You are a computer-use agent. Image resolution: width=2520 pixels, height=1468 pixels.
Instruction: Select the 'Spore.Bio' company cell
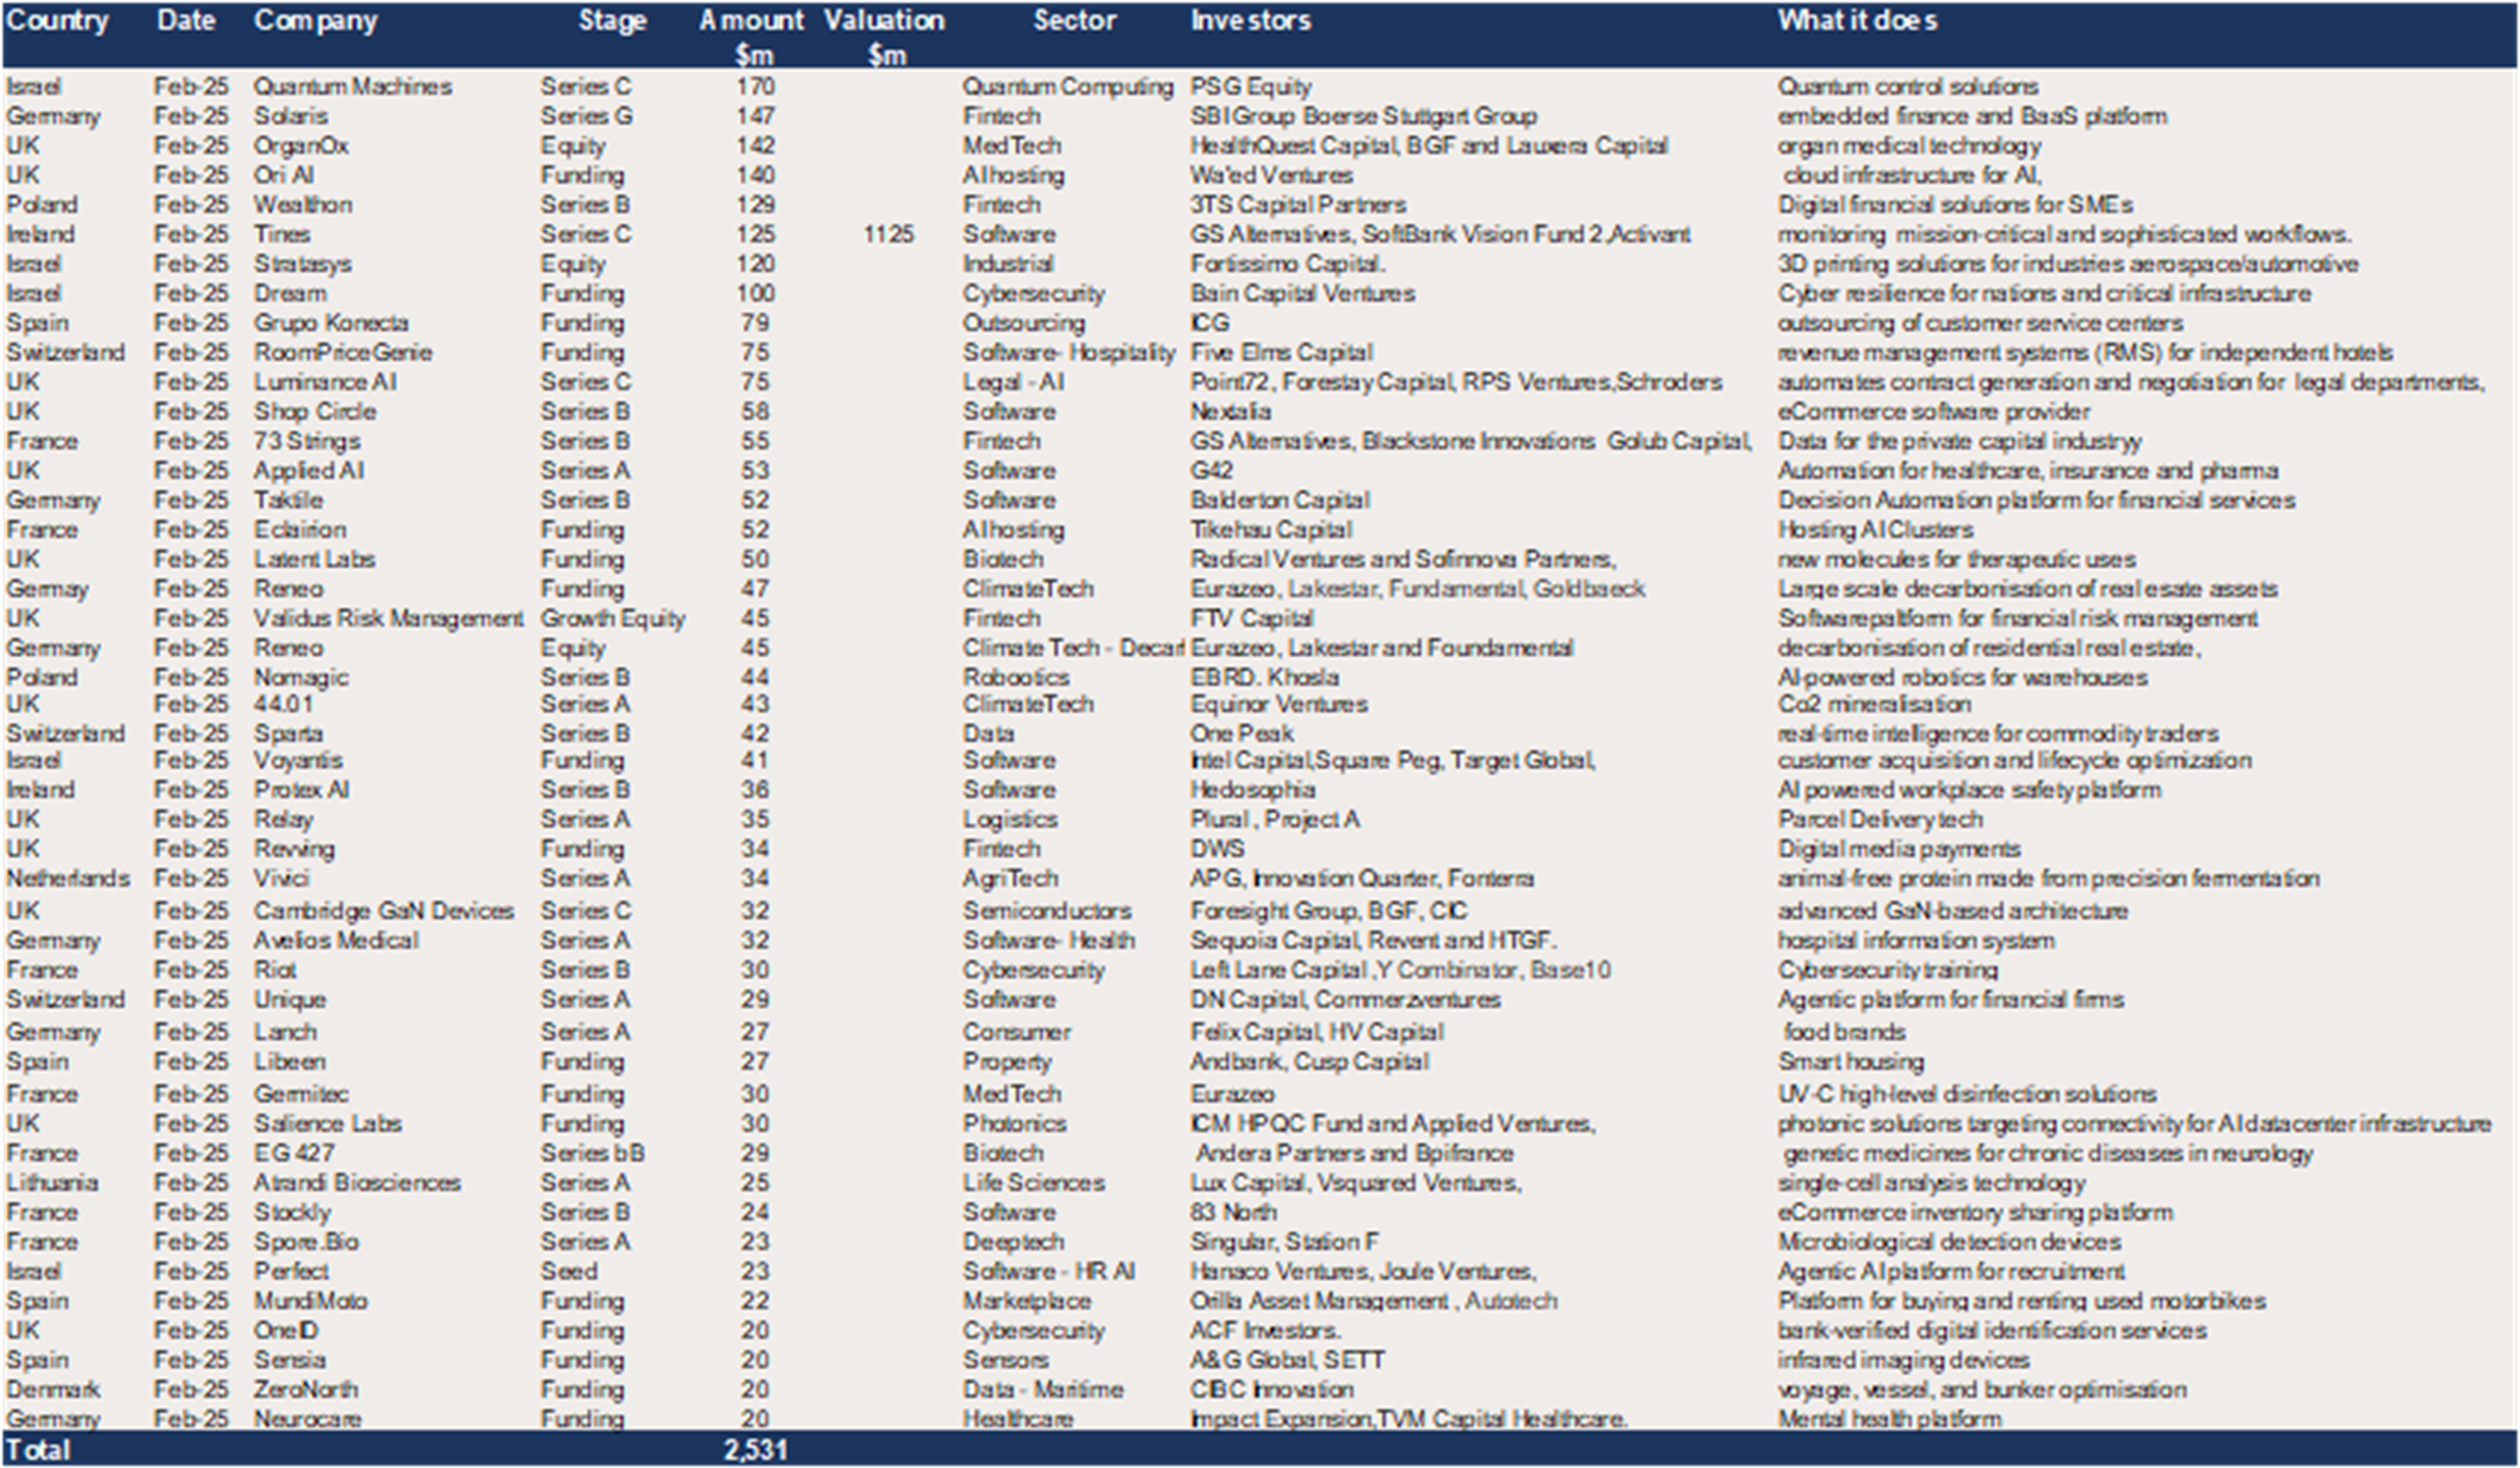tap(305, 1242)
